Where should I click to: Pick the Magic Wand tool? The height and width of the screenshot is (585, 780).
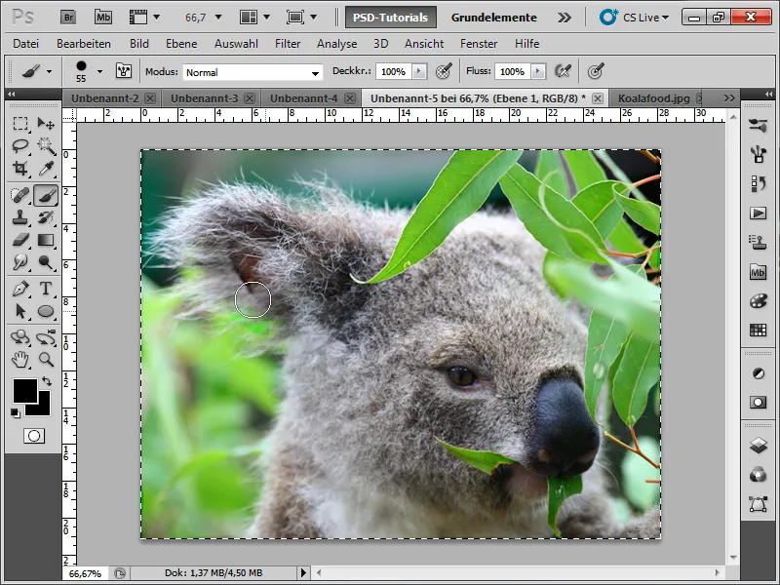(46, 145)
